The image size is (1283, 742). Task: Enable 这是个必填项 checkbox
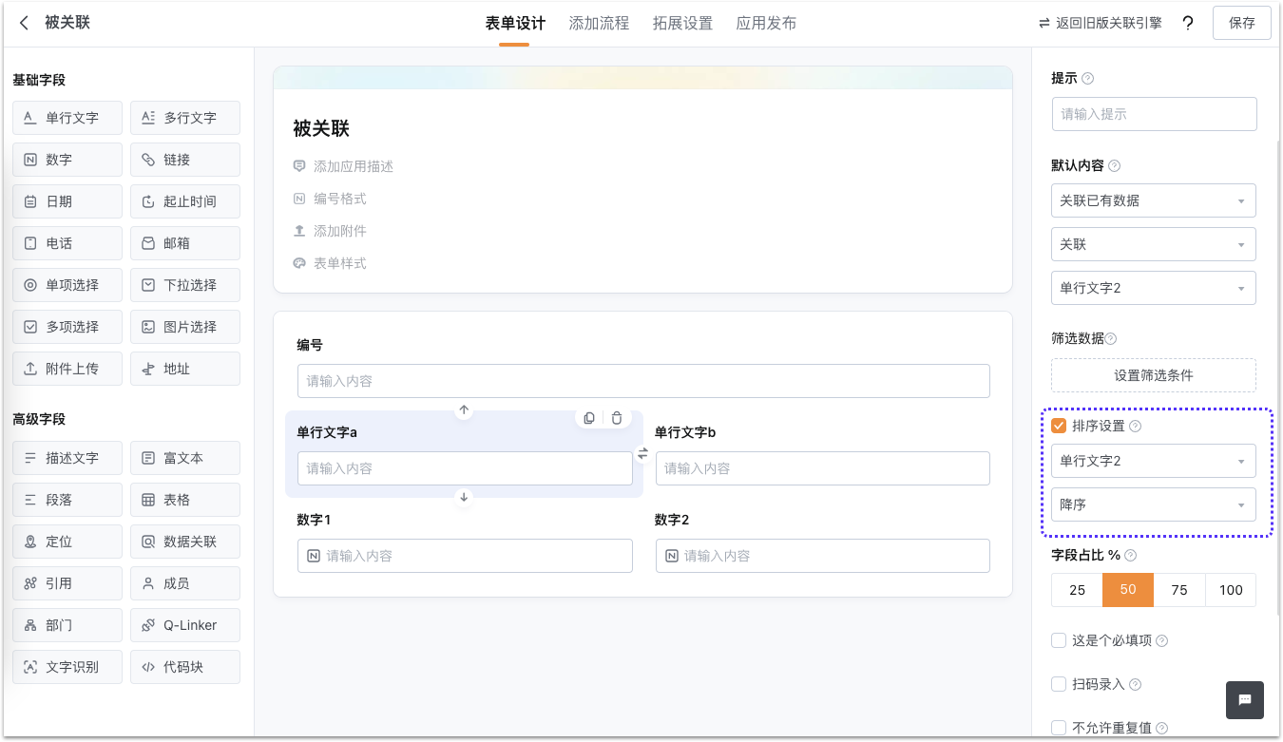point(1059,640)
